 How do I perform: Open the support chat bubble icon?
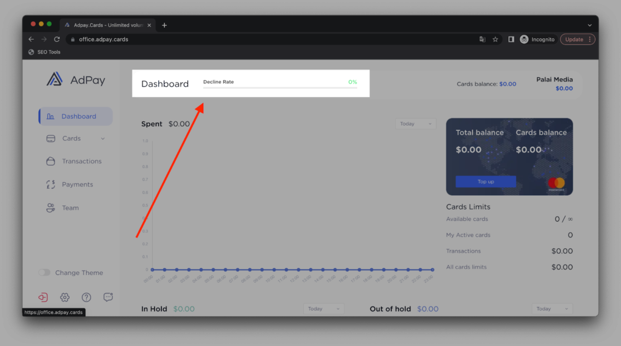pos(109,297)
